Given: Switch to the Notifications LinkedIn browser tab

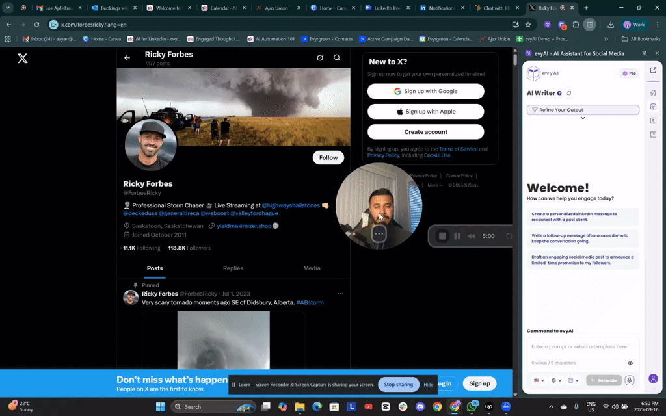Looking at the screenshot, I should [x=442, y=8].
